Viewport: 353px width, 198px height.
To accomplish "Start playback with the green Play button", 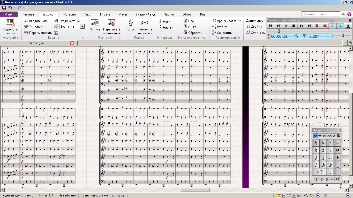I will pos(286,26).
